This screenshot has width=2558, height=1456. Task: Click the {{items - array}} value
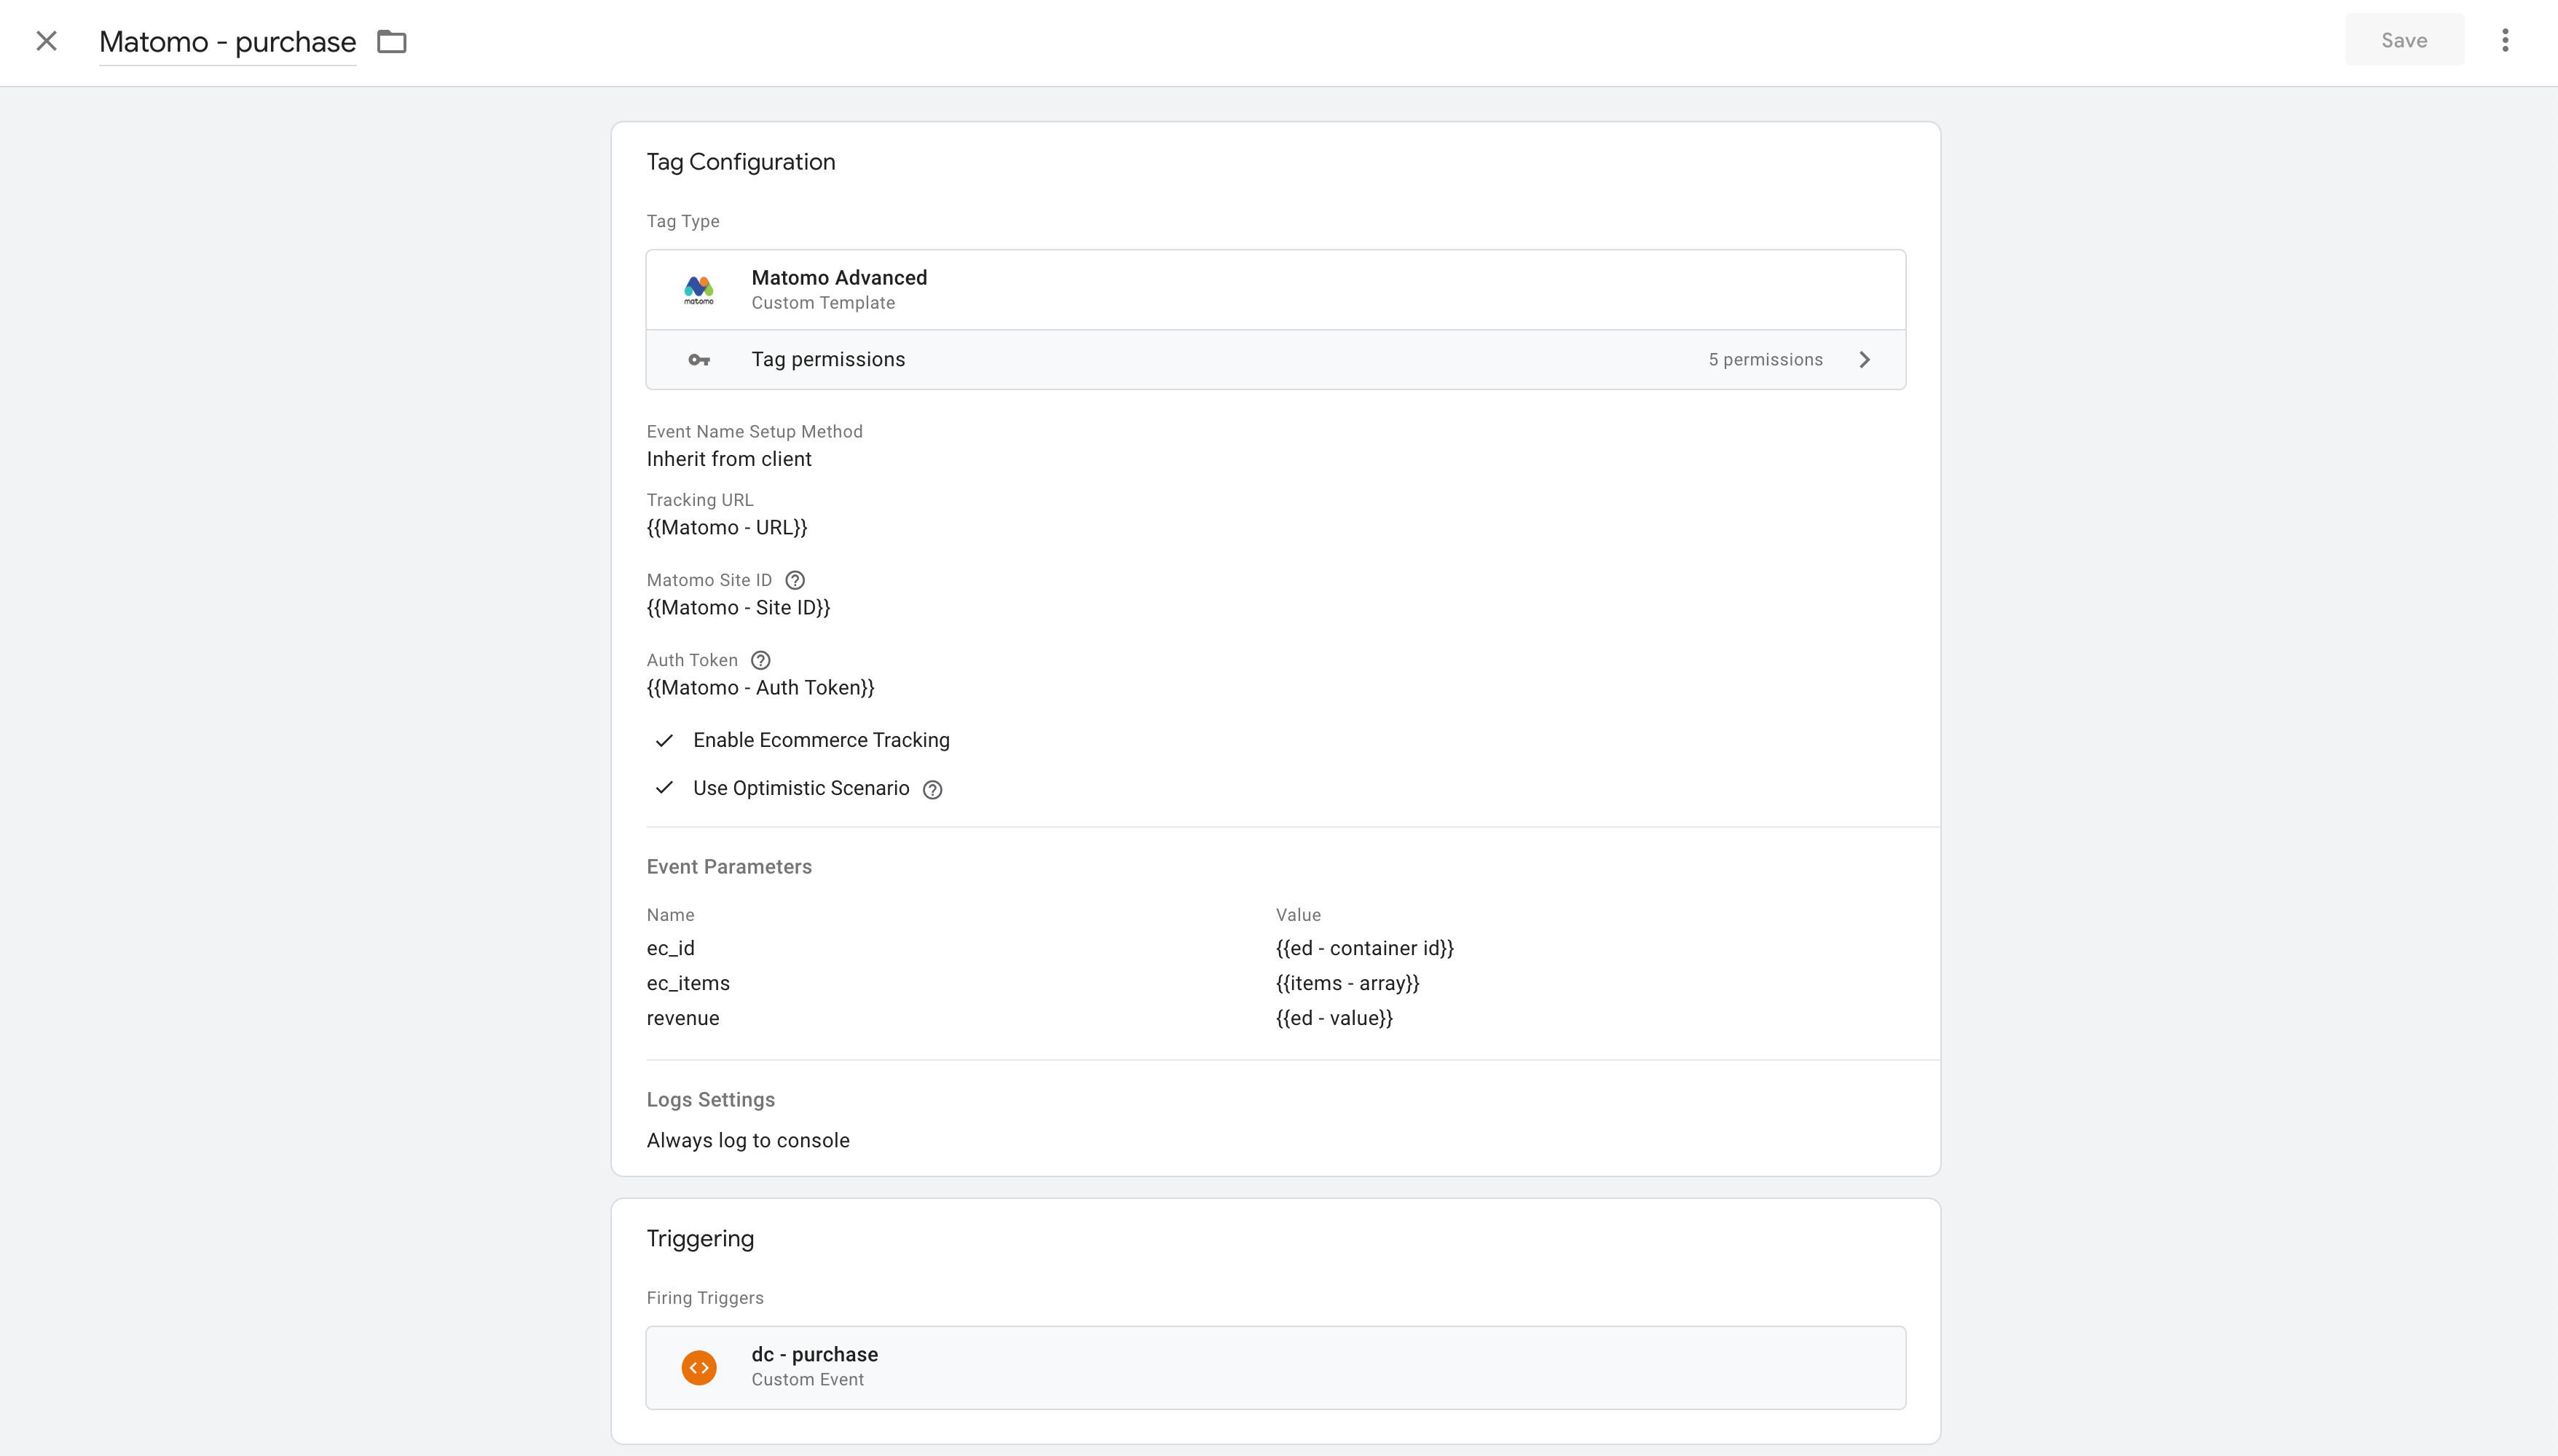point(1347,983)
